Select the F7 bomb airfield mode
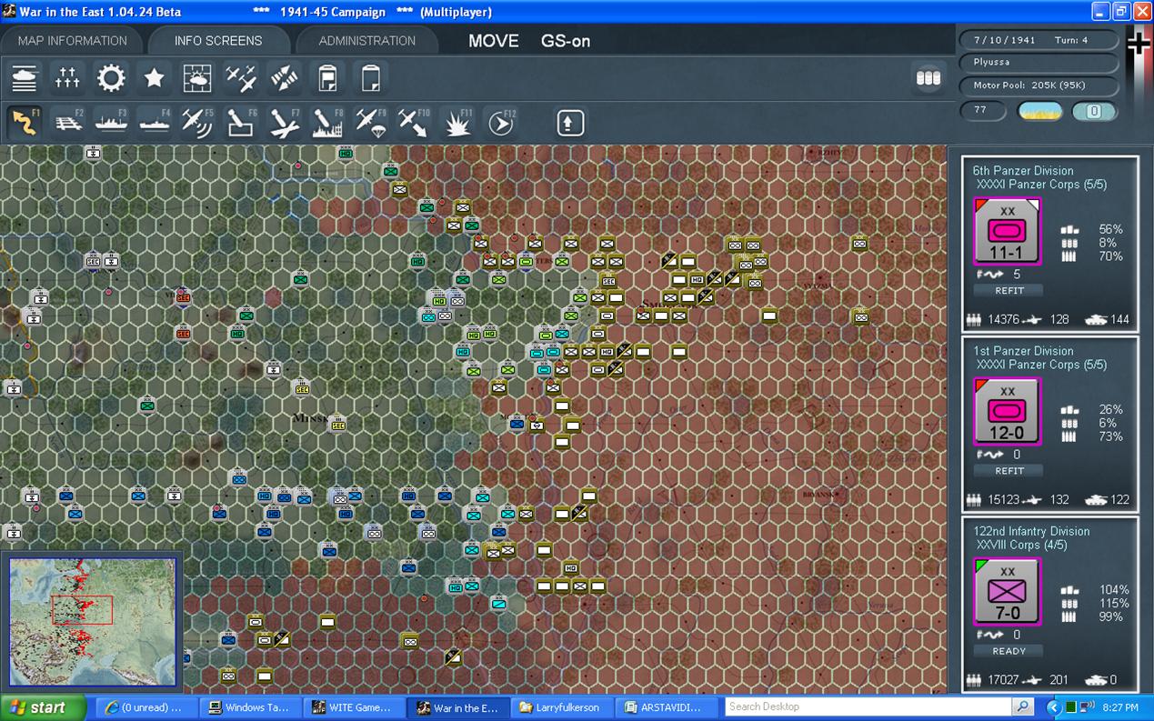The height and width of the screenshot is (721, 1154). click(285, 122)
